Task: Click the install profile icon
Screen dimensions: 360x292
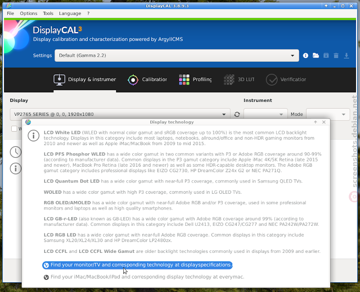Action: tap(326, 55)
